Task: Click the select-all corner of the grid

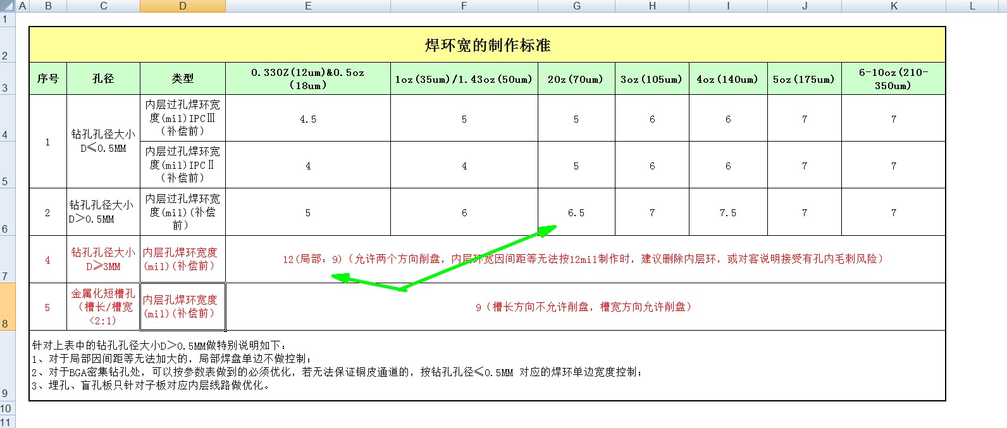Action: point(8,6)
